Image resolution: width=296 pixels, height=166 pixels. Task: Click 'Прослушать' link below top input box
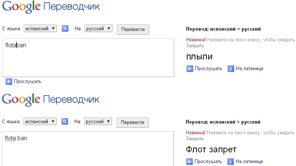(x=27, y=82)
